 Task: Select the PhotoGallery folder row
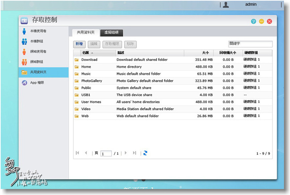pos(92,81)
